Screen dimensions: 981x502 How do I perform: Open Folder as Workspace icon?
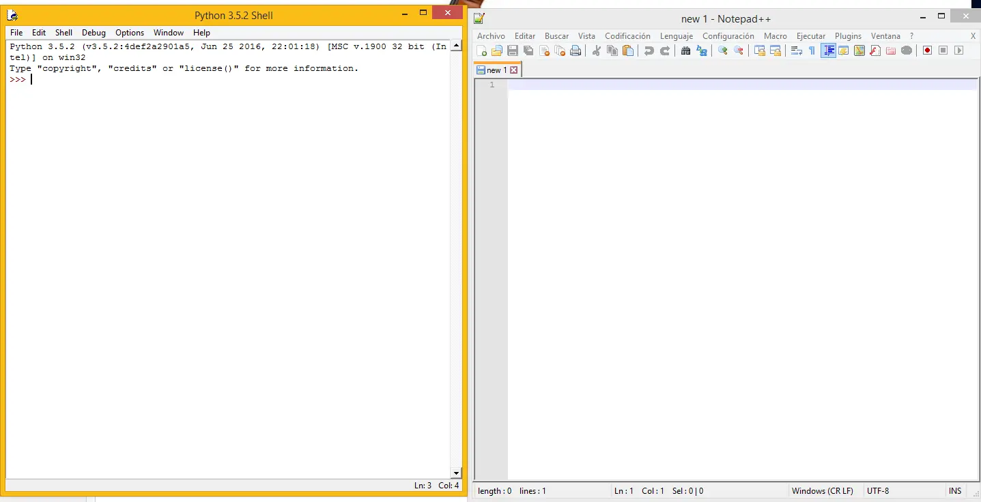pyautogui.click(x=891, y=50)
